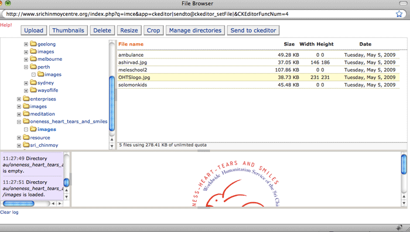Open the melbourne folder icon

pos(33,58)
